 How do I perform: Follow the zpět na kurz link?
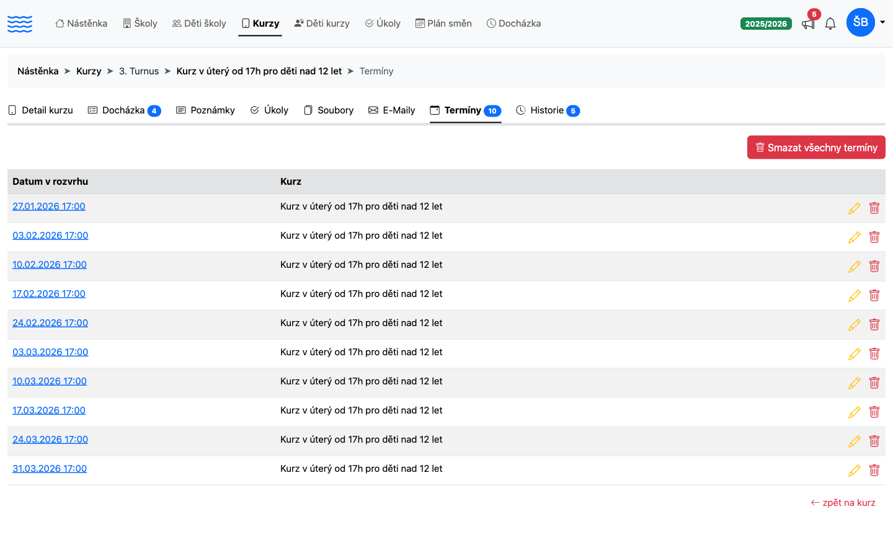click(843, 503)
